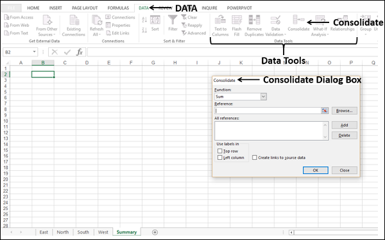Clear the current filter
385x240 pixels.
[189, 17]
